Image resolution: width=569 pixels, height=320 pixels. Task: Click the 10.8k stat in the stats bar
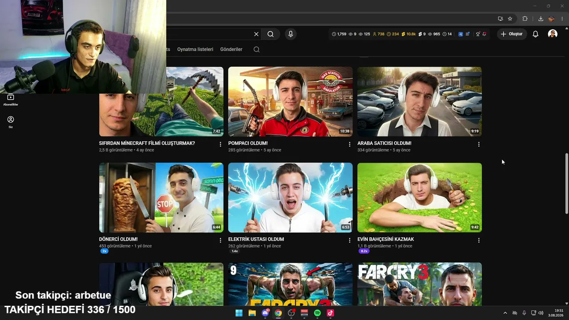click(408, 34)
